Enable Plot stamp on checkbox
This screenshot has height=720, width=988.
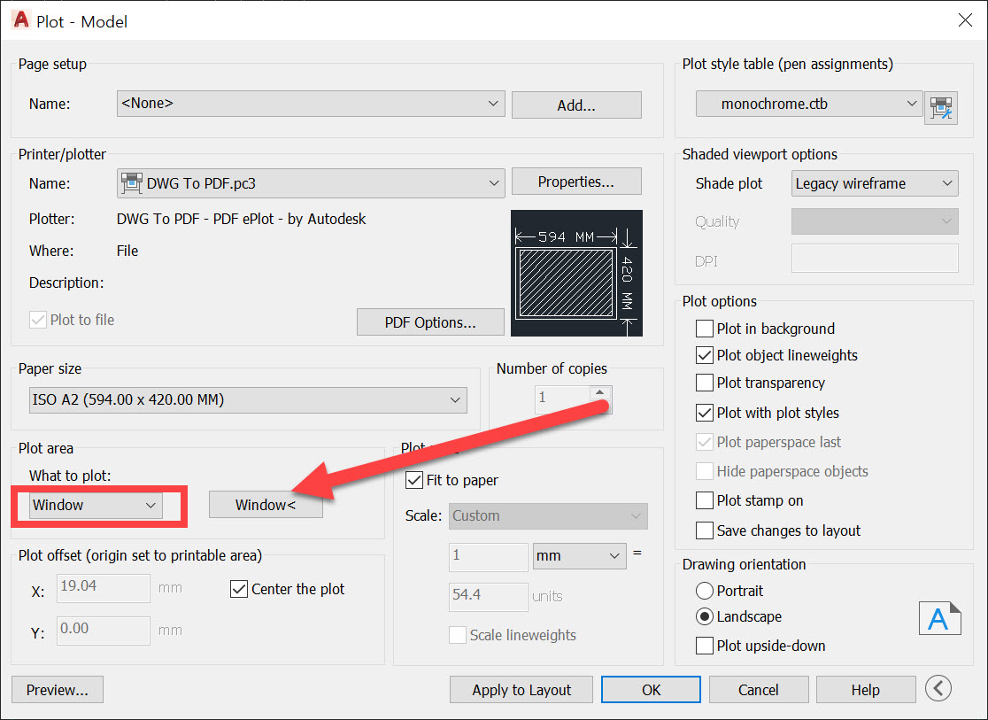[705, 500]
